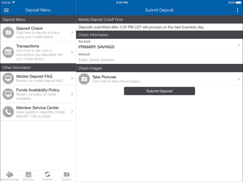Click "Call us today!" description text

[41, 116]
